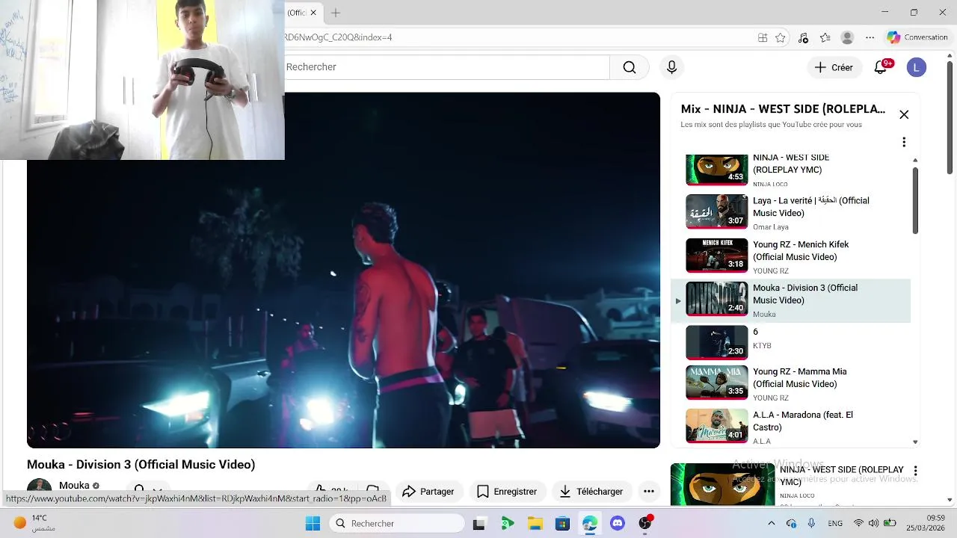
Task: Click the Mix playlist title heading
Action: [x=783, y=109]
